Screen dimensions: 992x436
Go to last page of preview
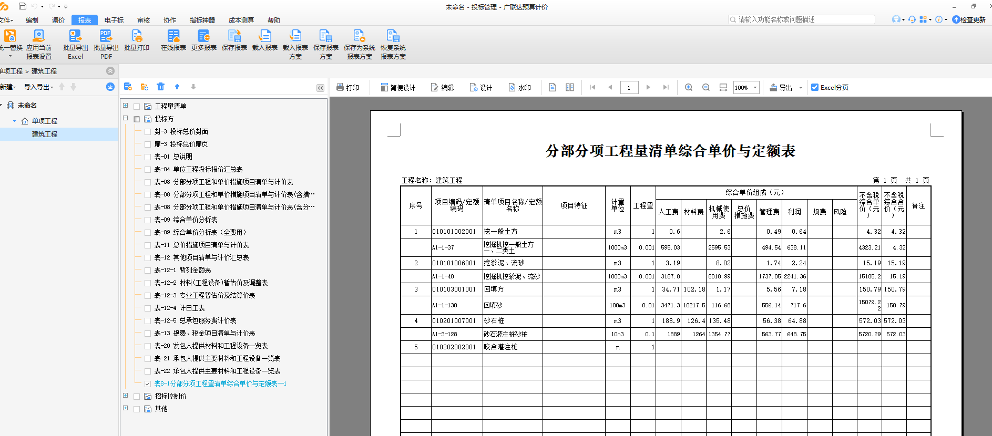tap(666, 87)
